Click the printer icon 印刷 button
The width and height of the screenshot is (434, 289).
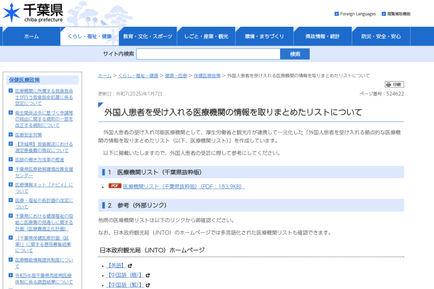(394, 84)
